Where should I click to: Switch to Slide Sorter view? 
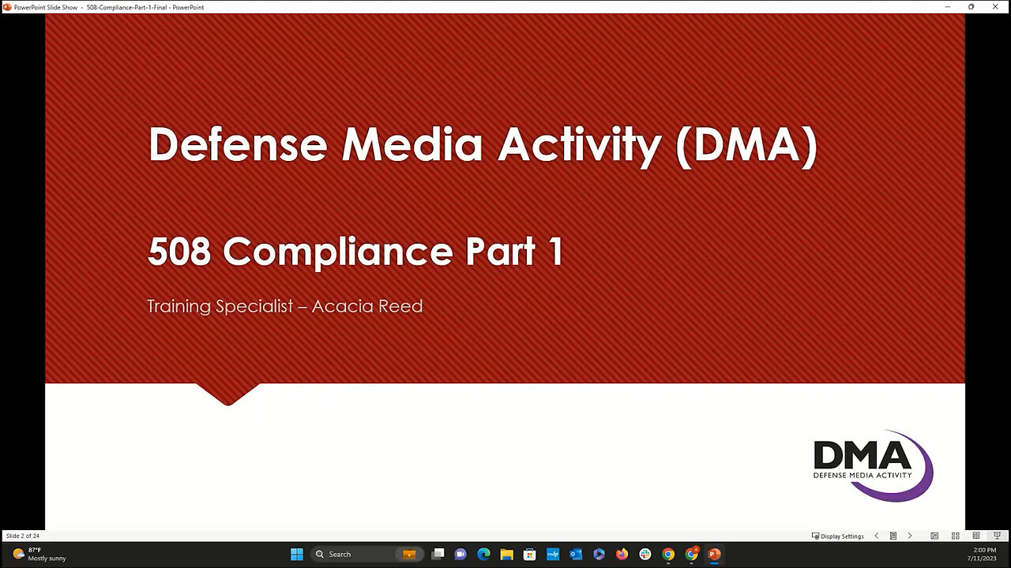tap(955, 536)
